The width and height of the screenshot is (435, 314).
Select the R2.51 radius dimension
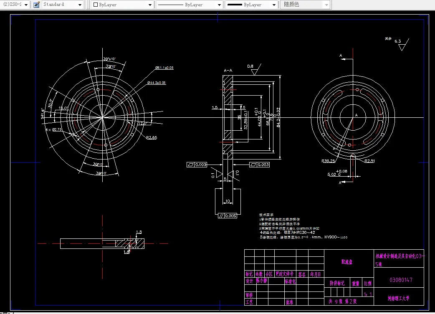click(369, 161)
